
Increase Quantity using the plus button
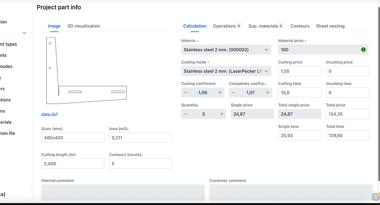coord(222,114)
